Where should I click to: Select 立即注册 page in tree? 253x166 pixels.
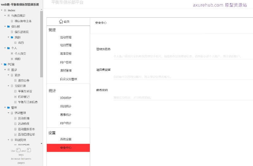tap(20, 86)
